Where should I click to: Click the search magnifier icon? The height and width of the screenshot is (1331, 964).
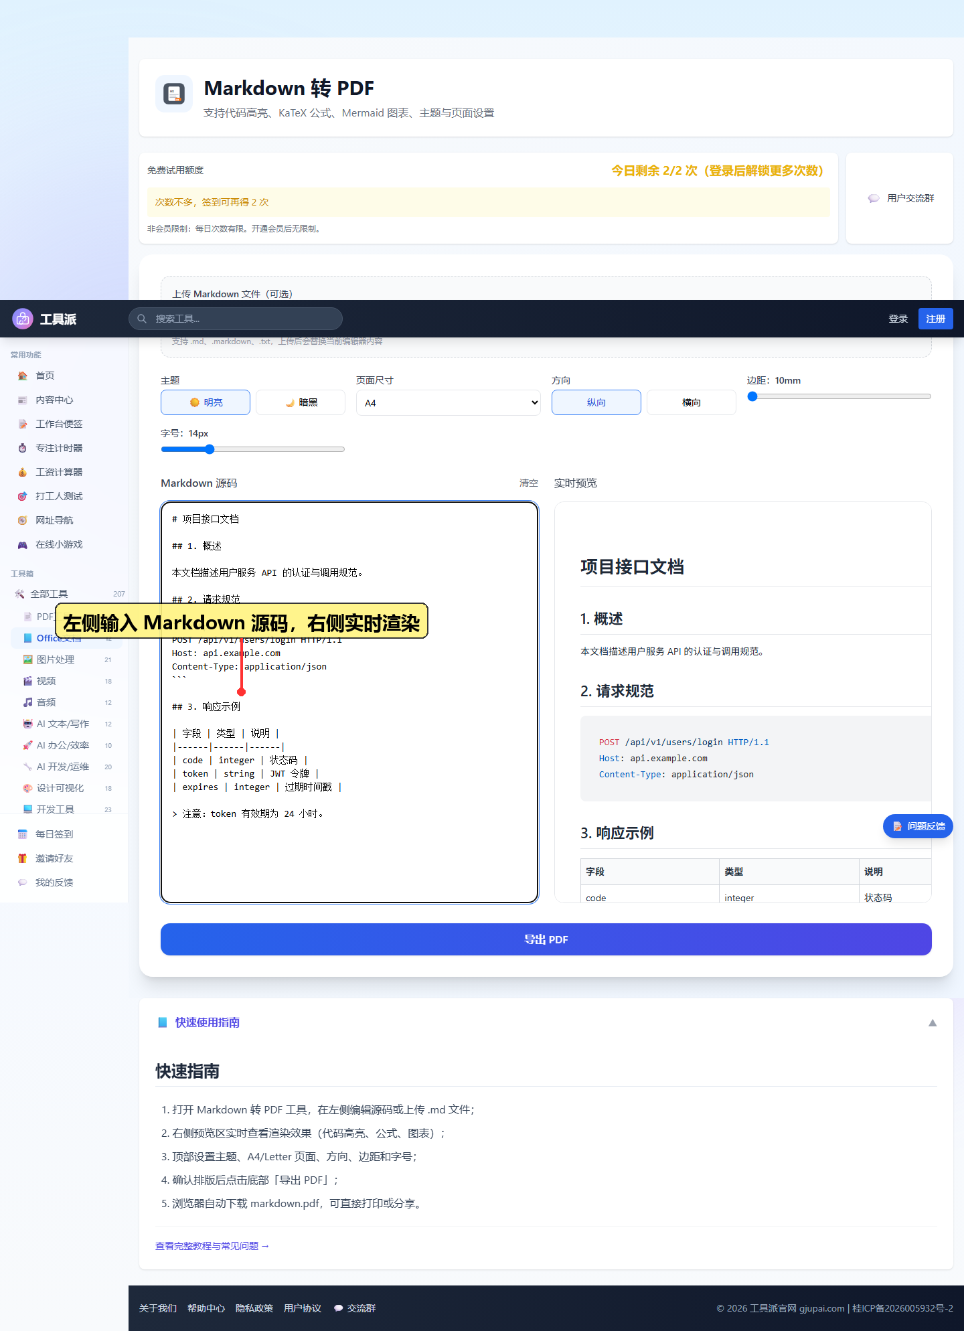click(x=142, y=319)
